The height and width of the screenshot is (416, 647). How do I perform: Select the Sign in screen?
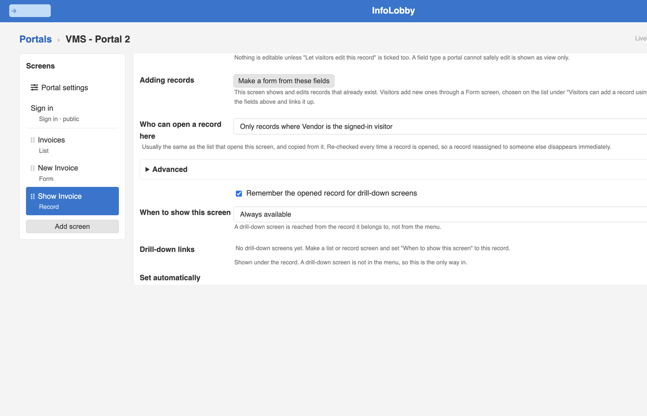click(72, 113)
